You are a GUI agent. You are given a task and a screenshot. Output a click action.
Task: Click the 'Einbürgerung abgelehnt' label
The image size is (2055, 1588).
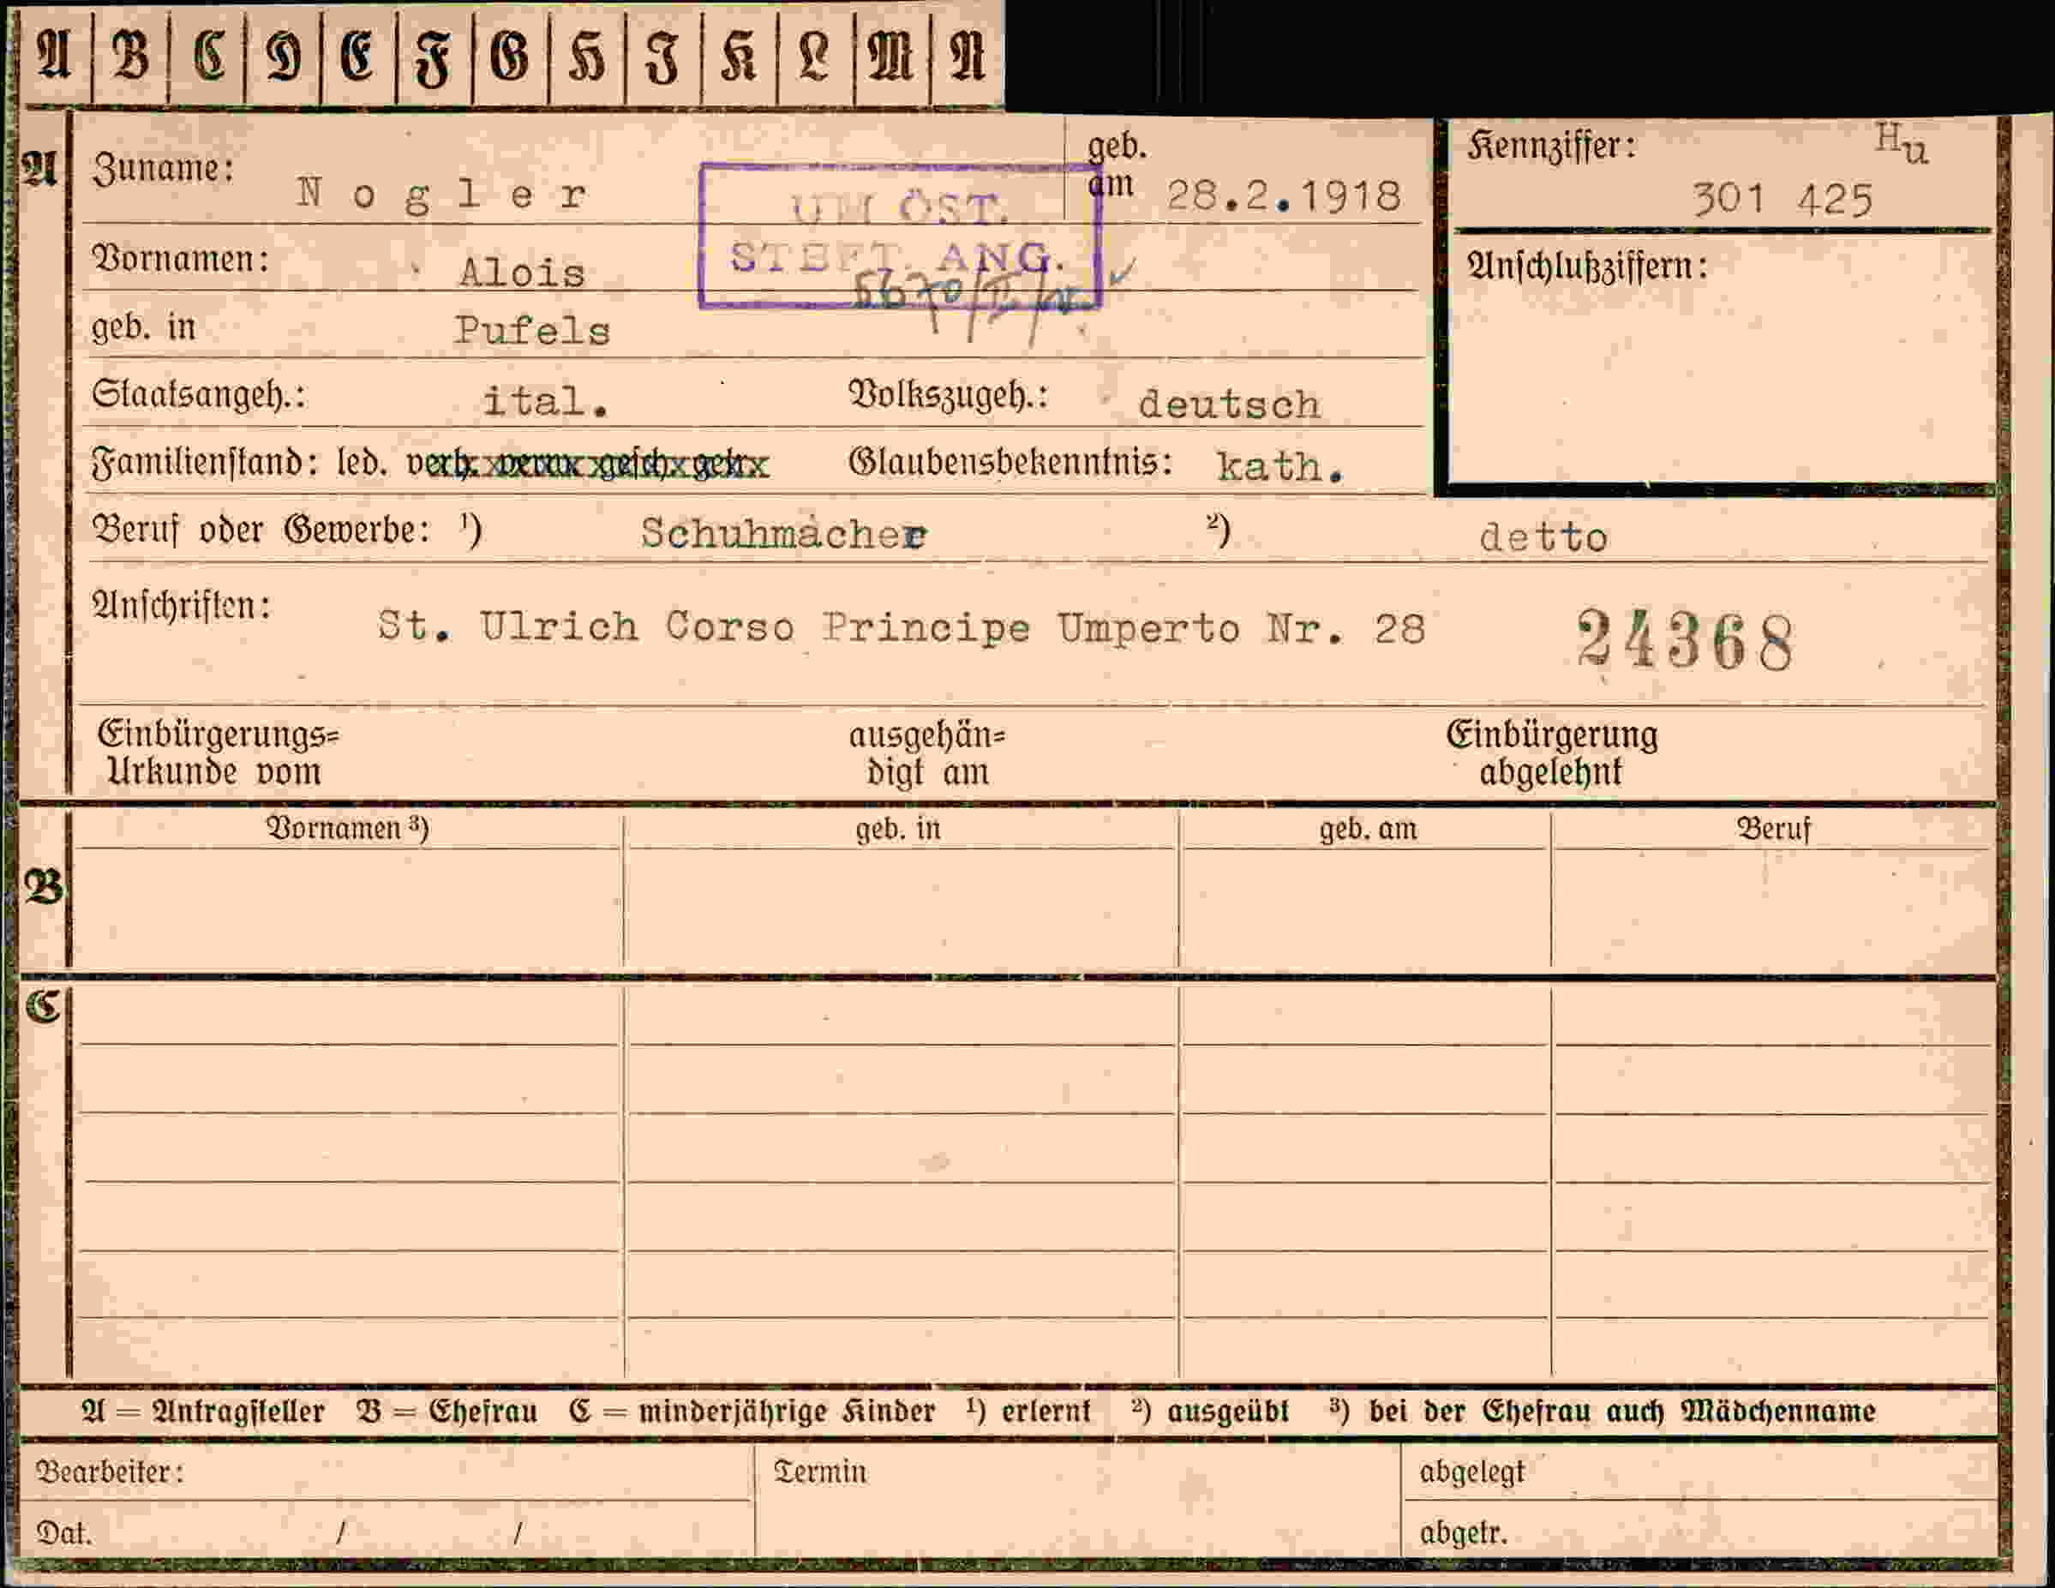pyautogui.click(x=1552, y=752)
